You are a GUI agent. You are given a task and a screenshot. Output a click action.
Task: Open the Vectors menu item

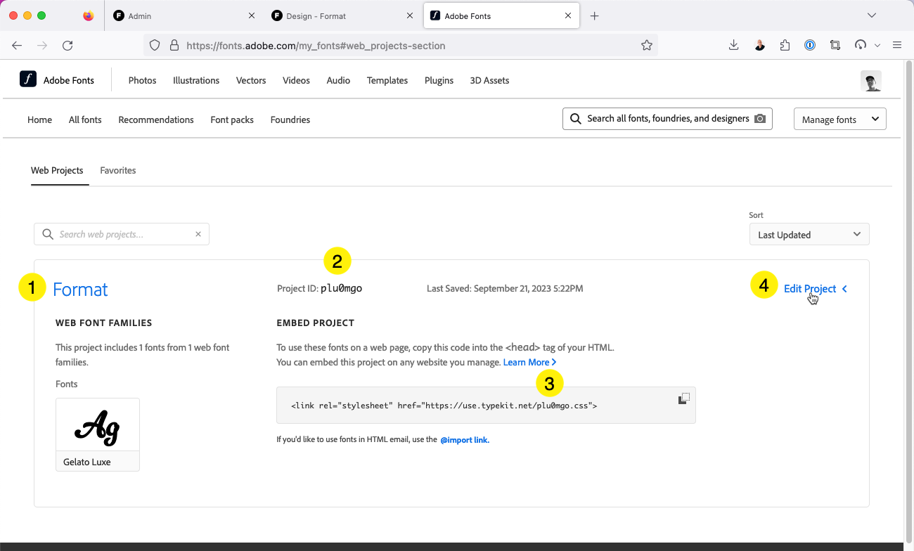[x=251, y=80]
